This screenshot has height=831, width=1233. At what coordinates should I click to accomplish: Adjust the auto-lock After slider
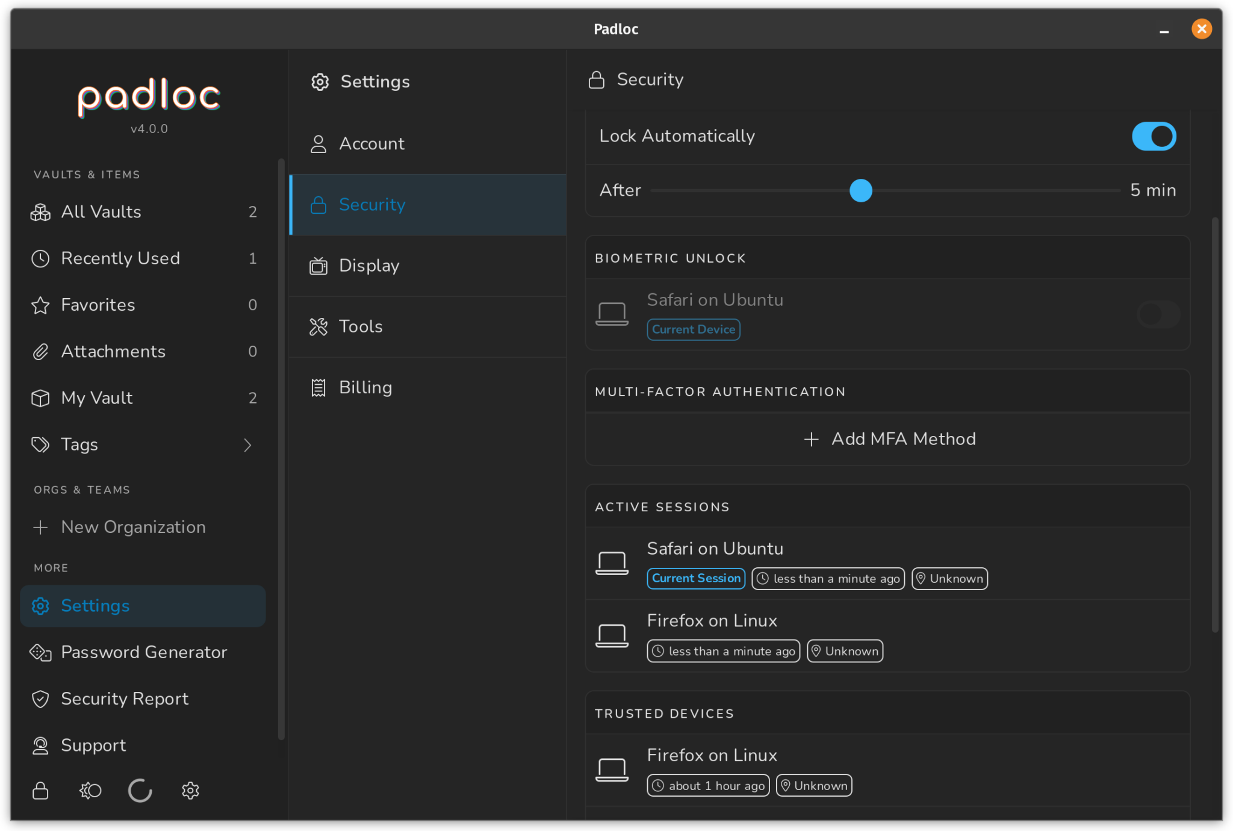point(861,190)
